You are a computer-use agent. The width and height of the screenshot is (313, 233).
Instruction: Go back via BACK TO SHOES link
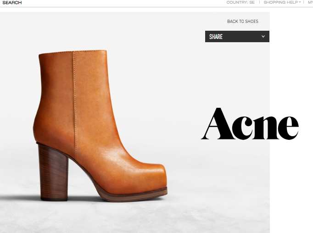pos(242,22)
